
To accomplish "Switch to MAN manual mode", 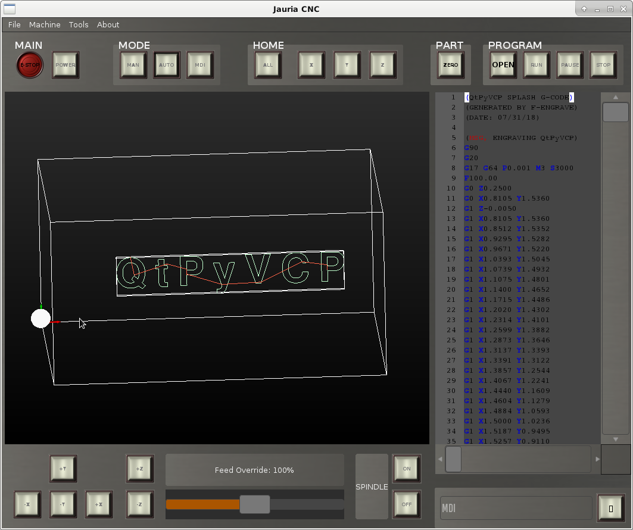I will 133,65.
